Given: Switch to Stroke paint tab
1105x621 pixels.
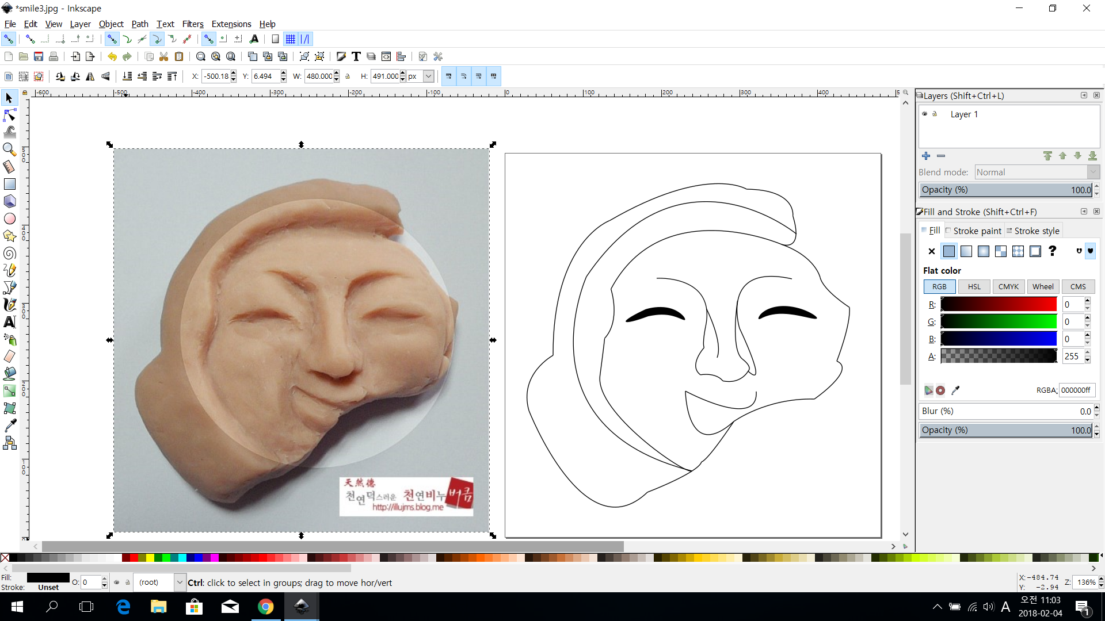Looking at the screenshot, I should point(973,231).
